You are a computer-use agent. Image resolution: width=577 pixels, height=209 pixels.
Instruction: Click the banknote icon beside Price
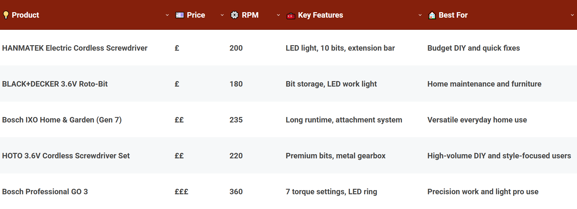180,15
